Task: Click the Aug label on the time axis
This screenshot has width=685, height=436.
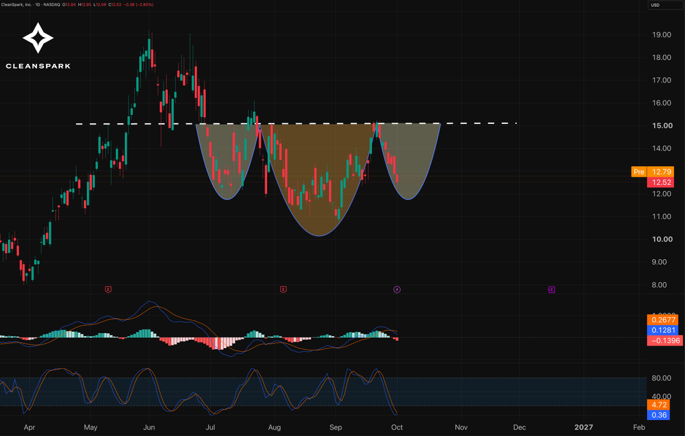Action: tap(275, 427)
